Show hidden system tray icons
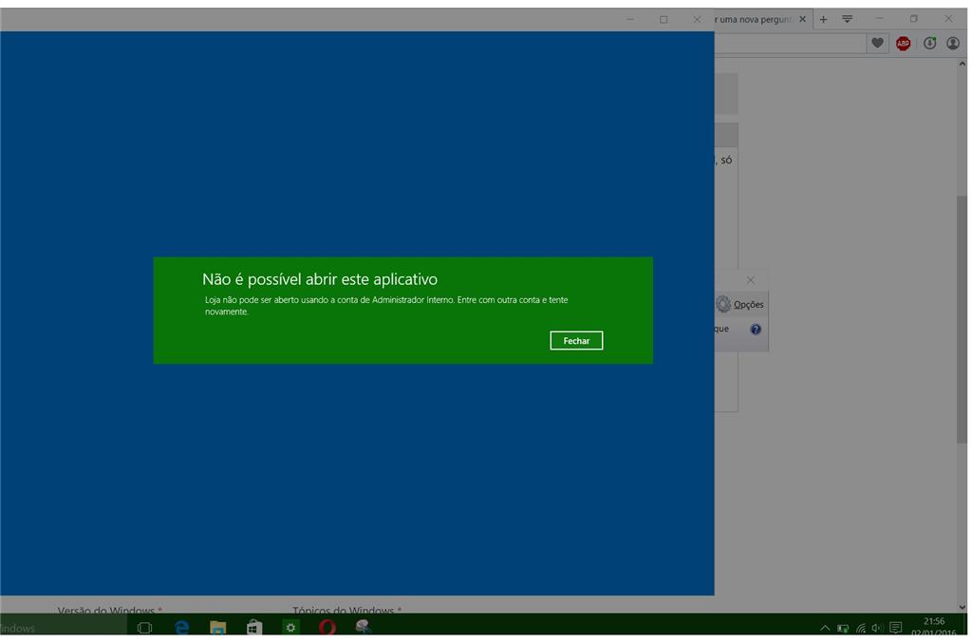 [825, 628]
